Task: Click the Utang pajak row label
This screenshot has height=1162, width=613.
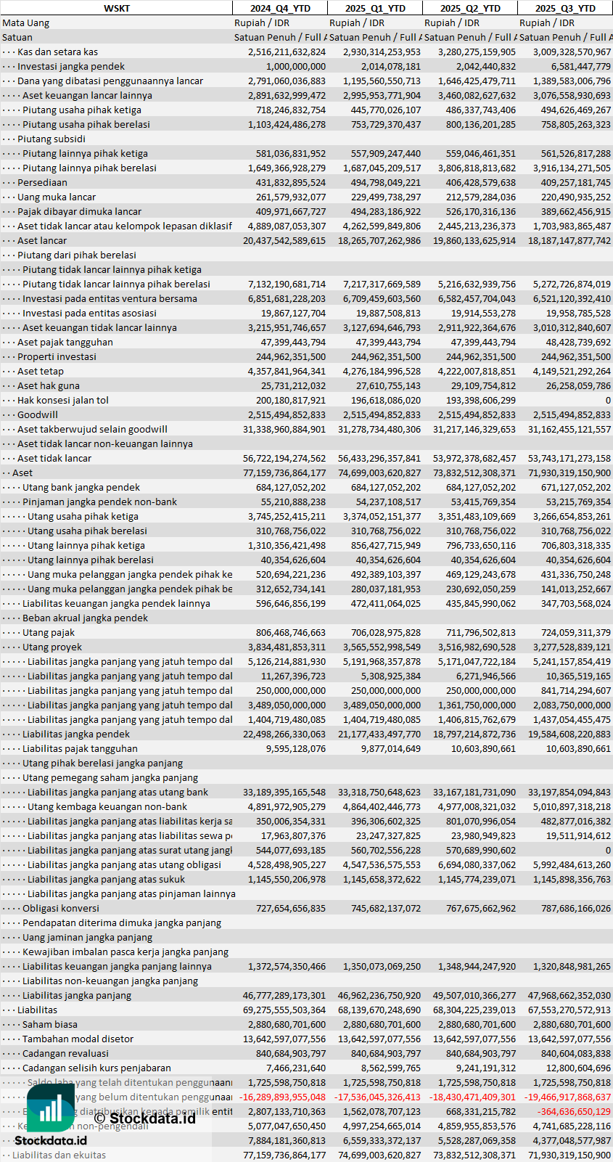Action: [x=49, y=632]
